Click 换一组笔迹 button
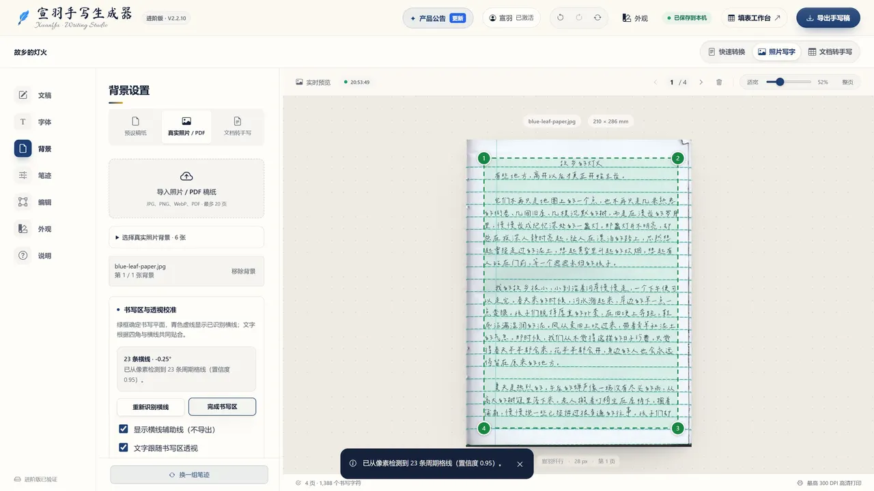This screenshot has height=491, width=874. (189, 475)
